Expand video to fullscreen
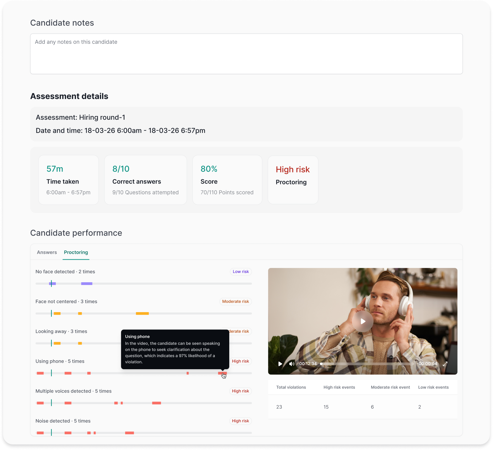 pyautogui.click(x=445, y=364)
